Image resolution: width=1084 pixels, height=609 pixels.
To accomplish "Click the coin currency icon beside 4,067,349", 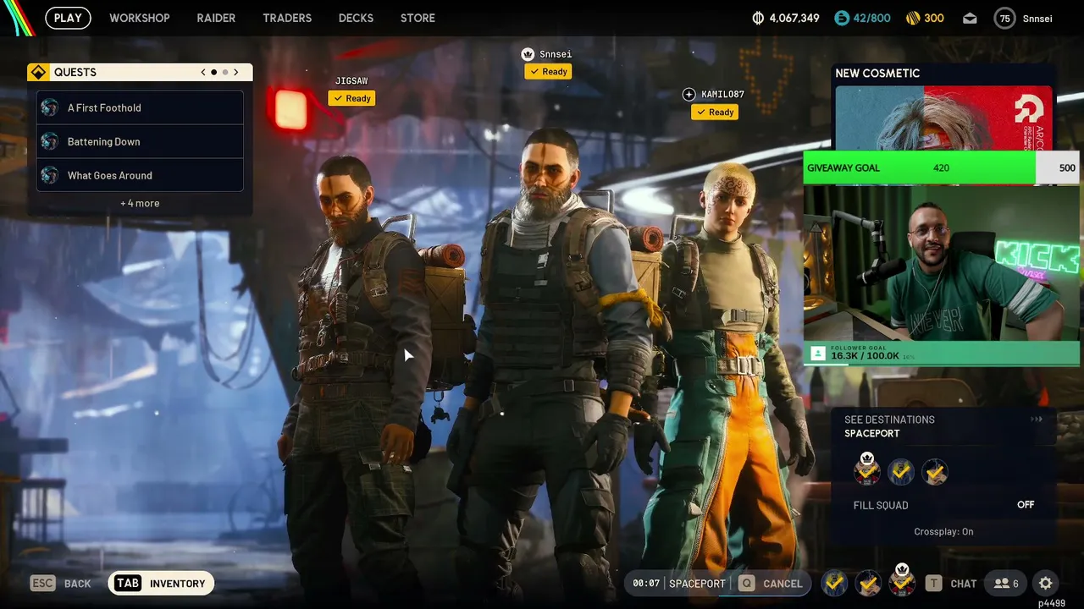I will pos(758,18).
